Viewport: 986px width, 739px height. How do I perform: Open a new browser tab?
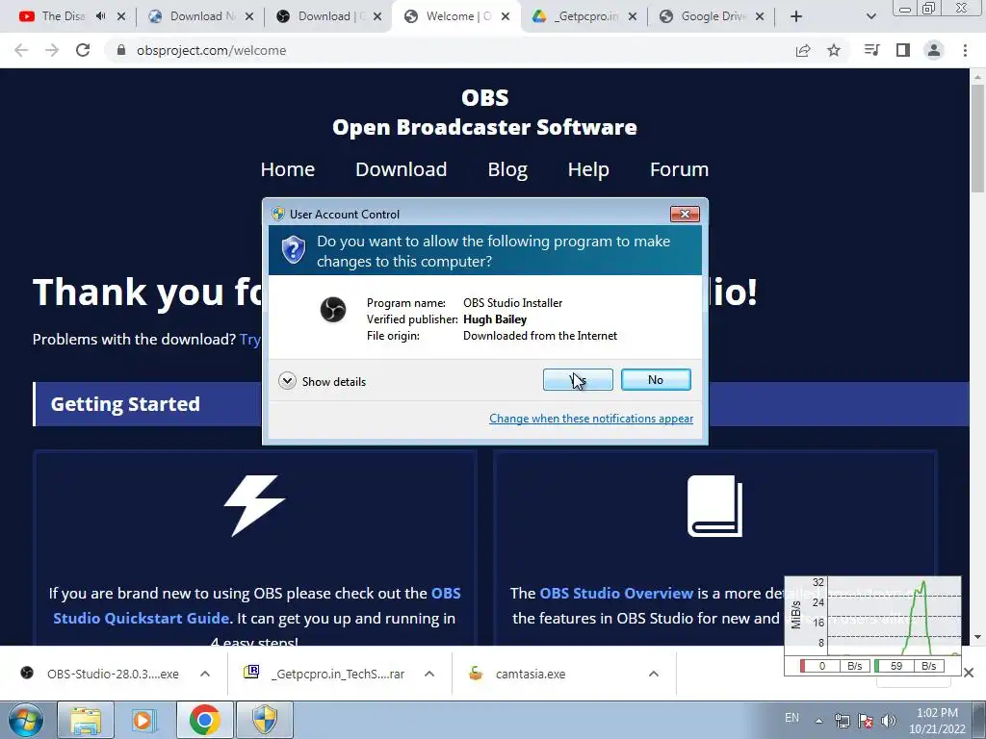click(796, 16)
